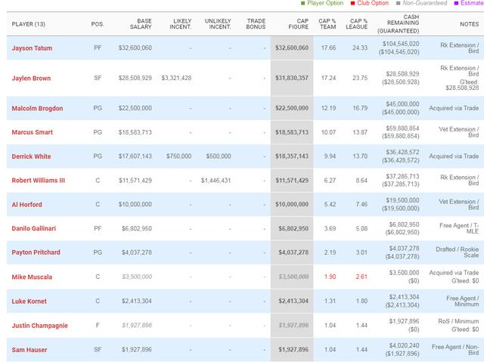This screenshot has height=362, width=484.
Task: Sort by Unlikely Incent. column header
Action: click(218, 24)
